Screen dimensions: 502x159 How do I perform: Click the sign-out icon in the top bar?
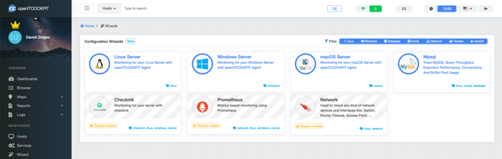click(x=485, y=8)
